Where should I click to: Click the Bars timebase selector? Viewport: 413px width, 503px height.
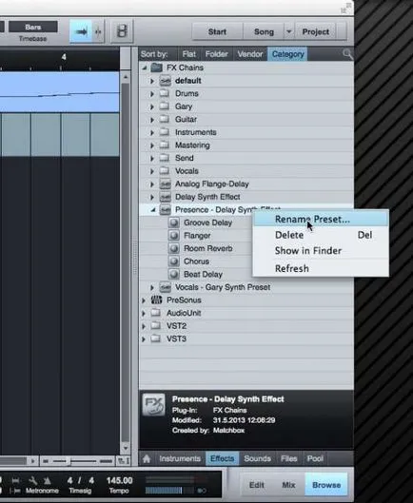tap(32, 27)
